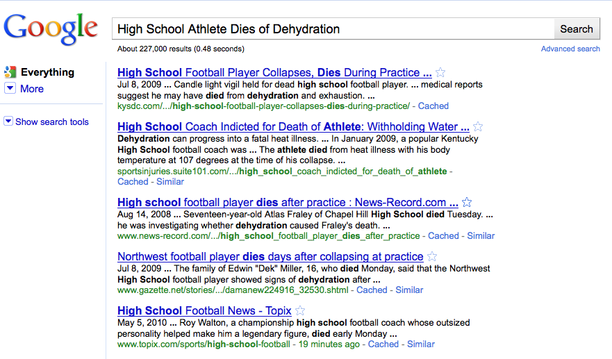This screenshot has width=612, height=359.
Task: Open Cached link for gazette.net result
Action: [x=372, y=290]
